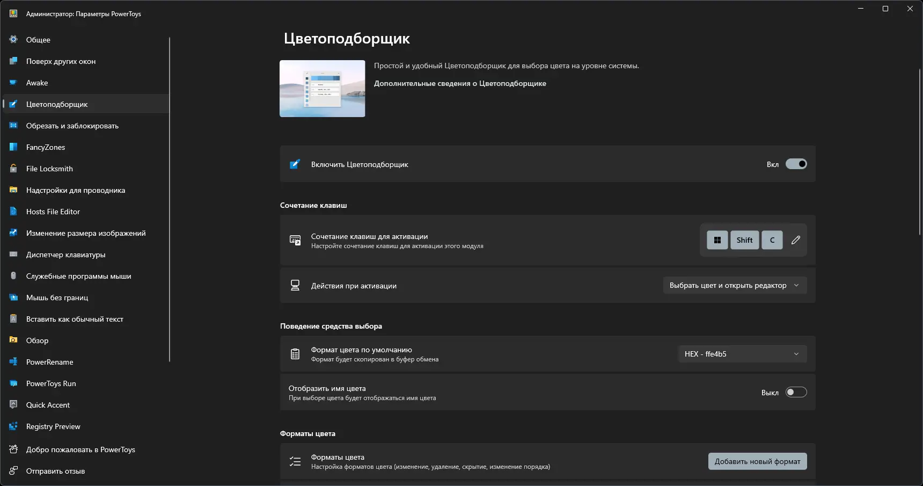Viewport: 923px width, 486px height.
Task: Go to Диспетчер клавиатуры in sidebar
Action: 65,255
